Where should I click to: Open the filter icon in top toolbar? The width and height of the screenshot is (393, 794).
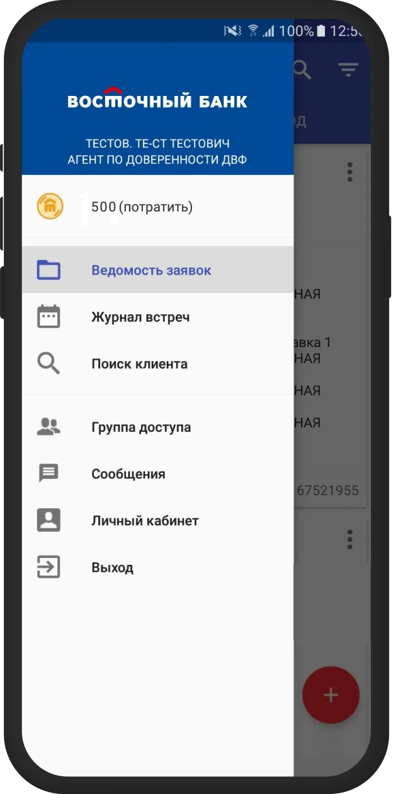(348, 69)
